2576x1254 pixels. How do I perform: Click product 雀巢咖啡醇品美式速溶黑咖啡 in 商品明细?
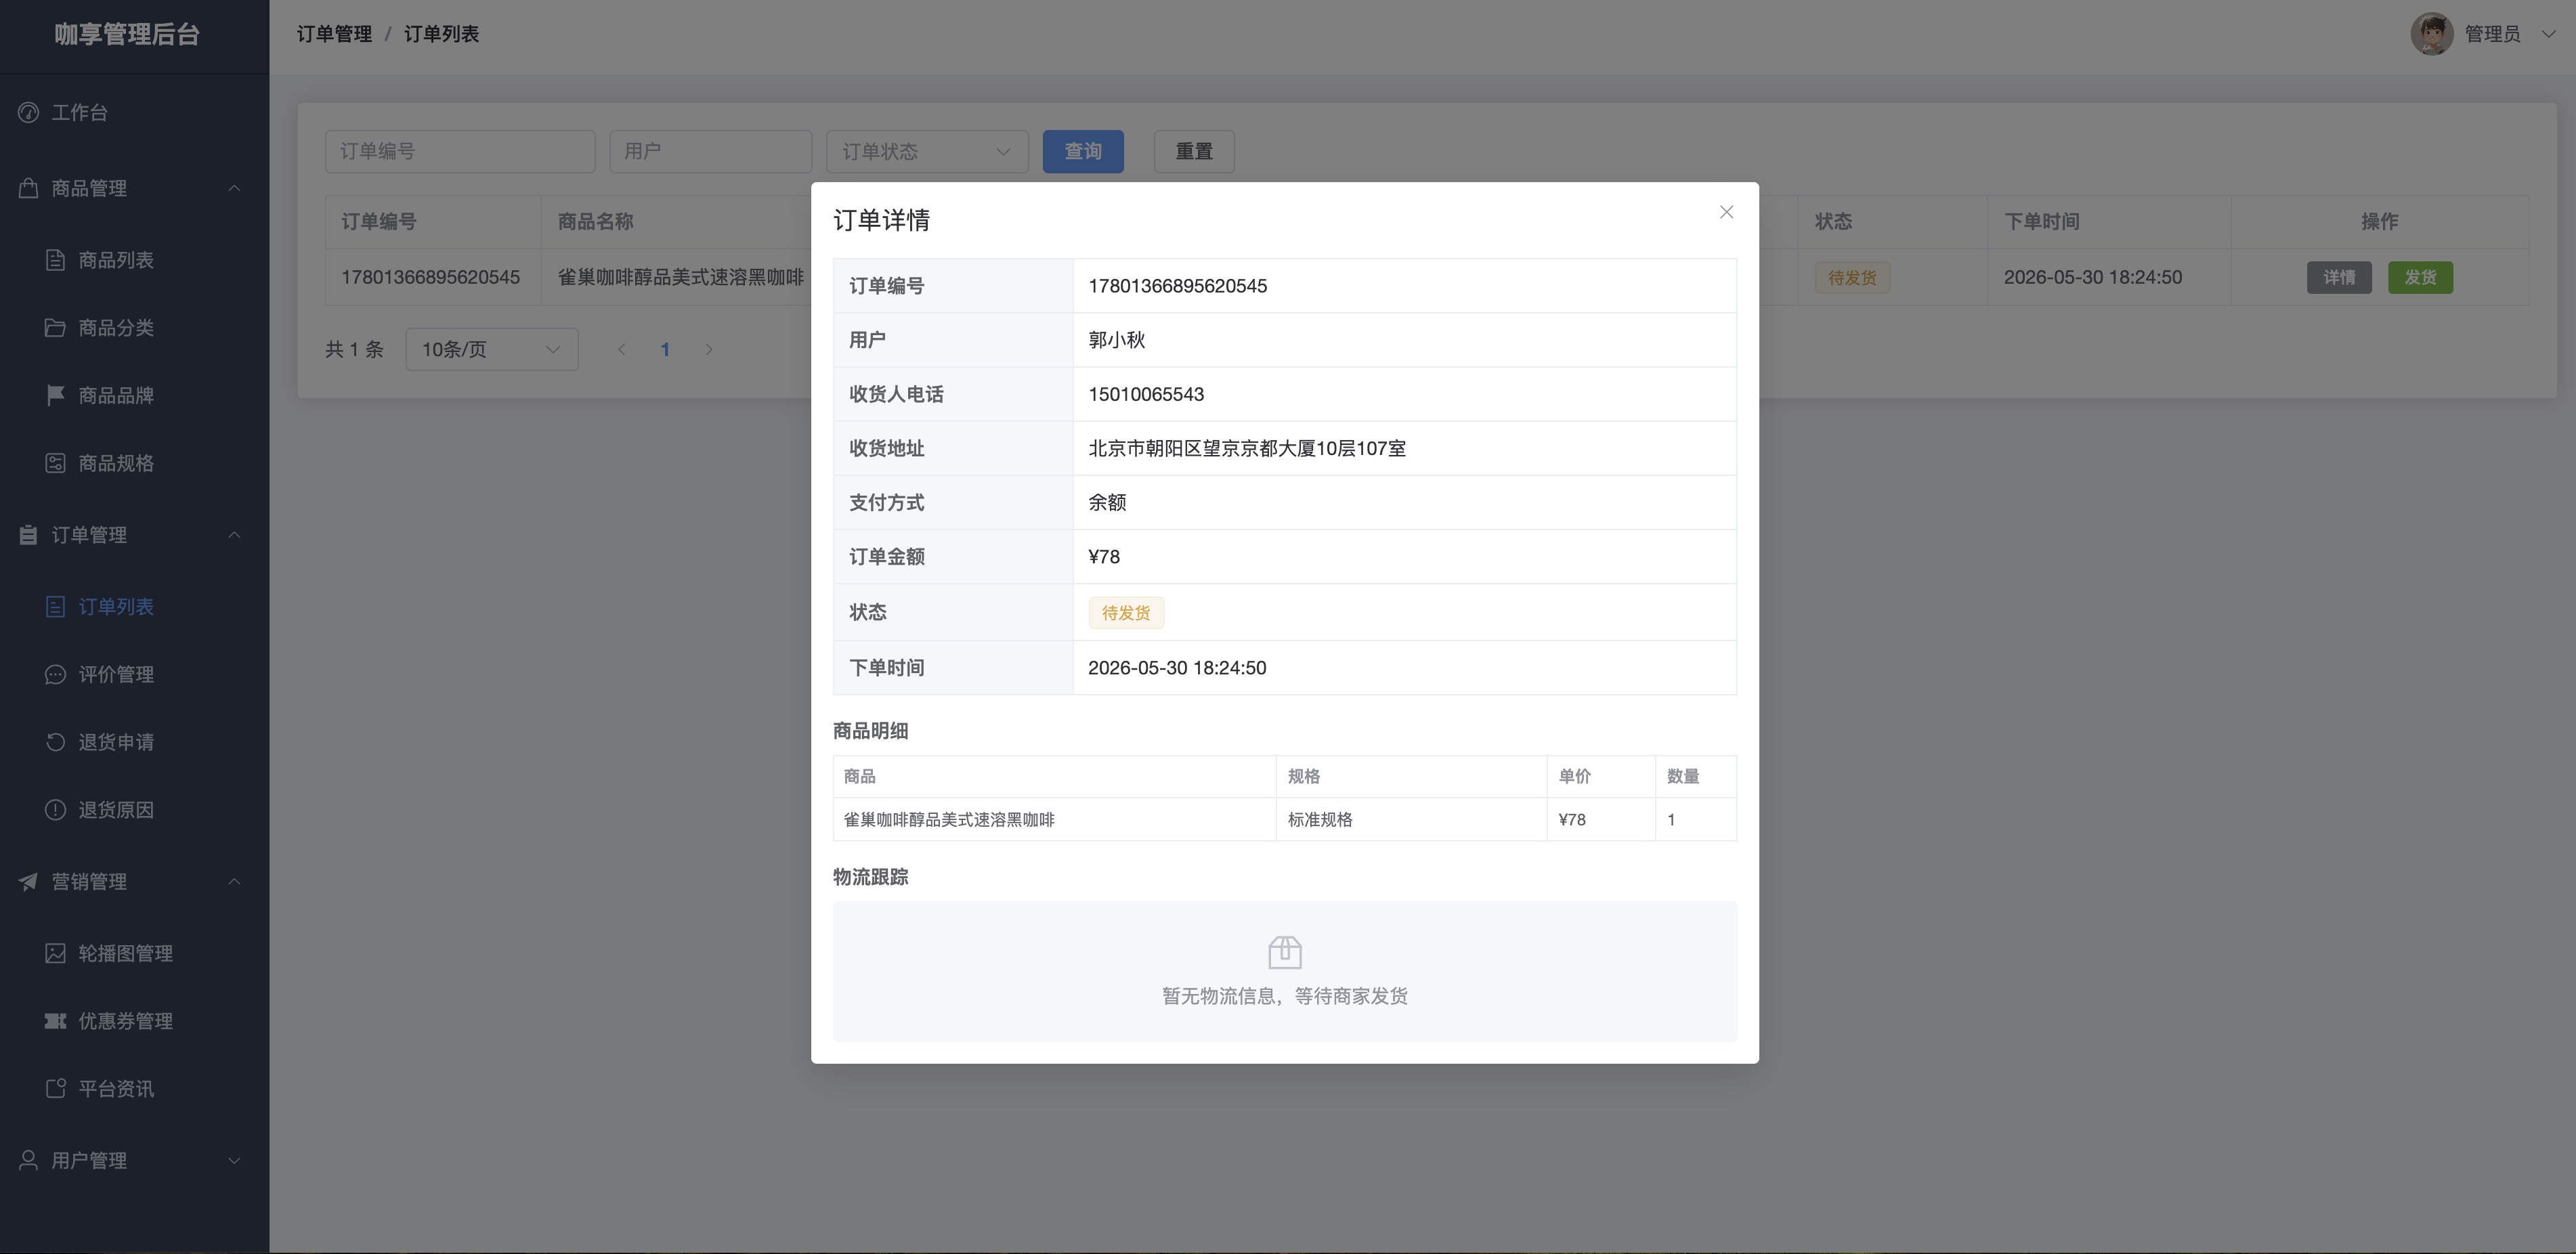pyautogui.click(x=949, y=819)
